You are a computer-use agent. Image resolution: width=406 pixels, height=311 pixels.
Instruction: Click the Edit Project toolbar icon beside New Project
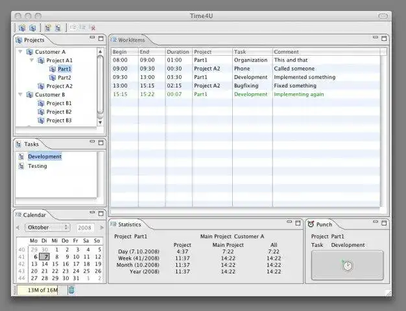(32, 28)
